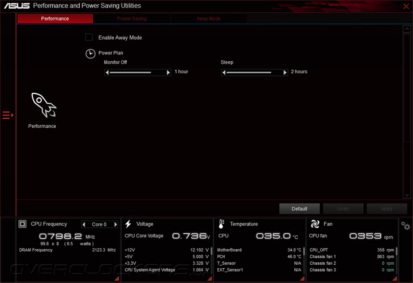This screenshot has height=283, width=413.
Task: Click the Default button
Action: (x=299, y=209)
